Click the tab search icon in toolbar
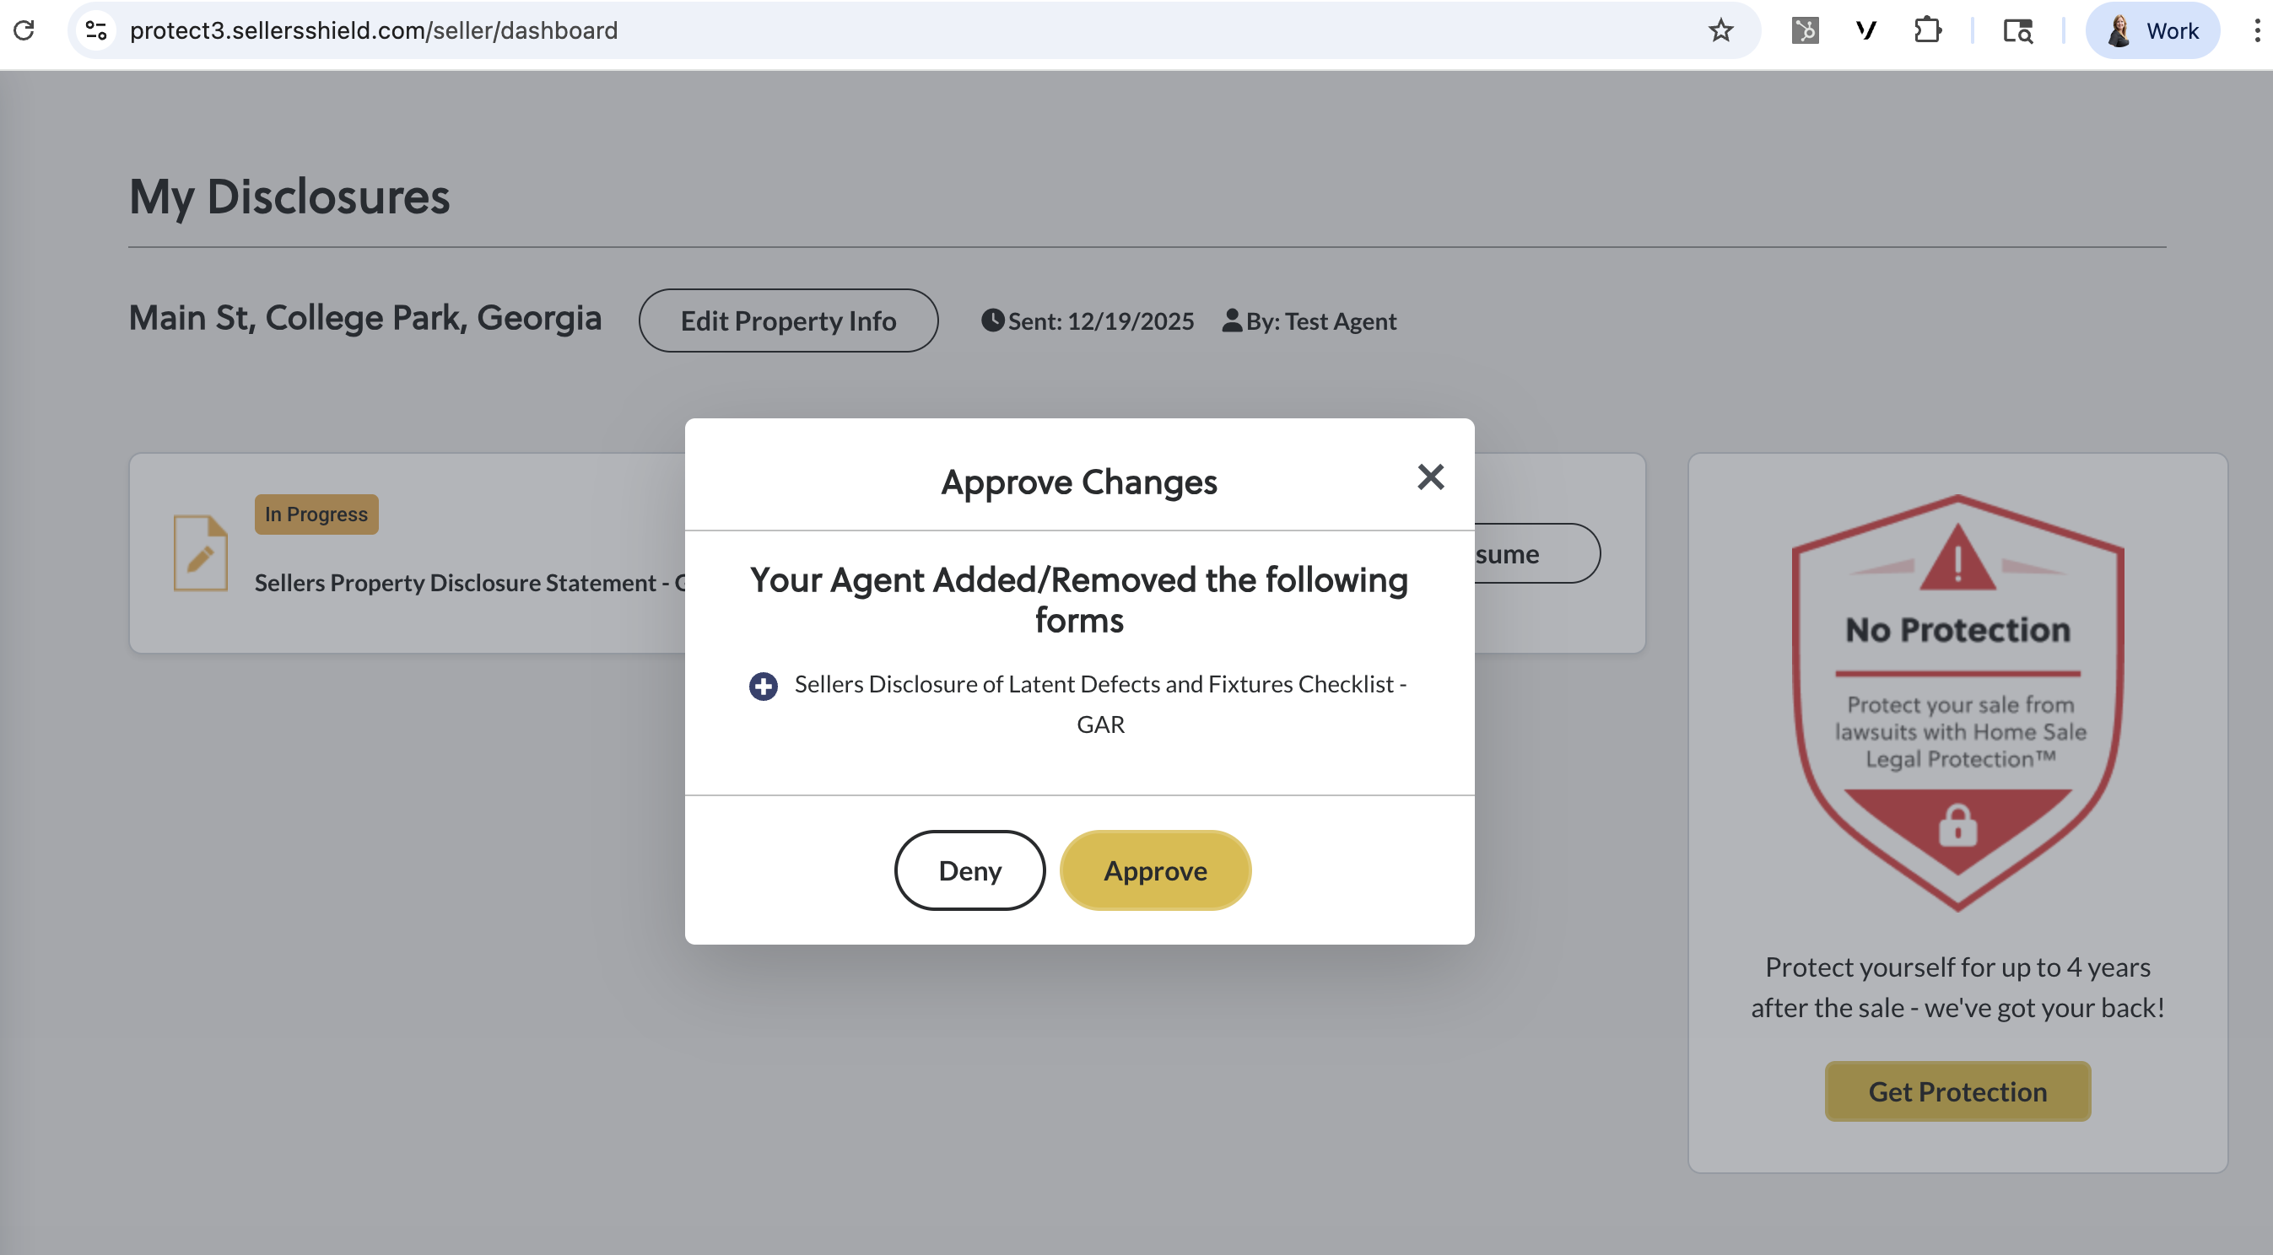Screen dimensions: 2273x1255 (x=2017, y=31)
